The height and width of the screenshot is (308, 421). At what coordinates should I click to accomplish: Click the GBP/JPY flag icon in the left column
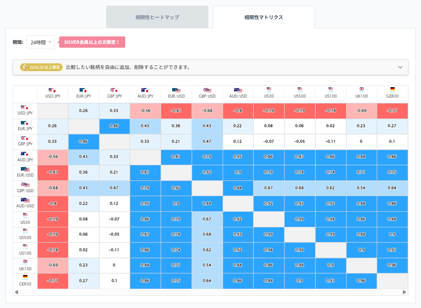[x=25, y=139]
